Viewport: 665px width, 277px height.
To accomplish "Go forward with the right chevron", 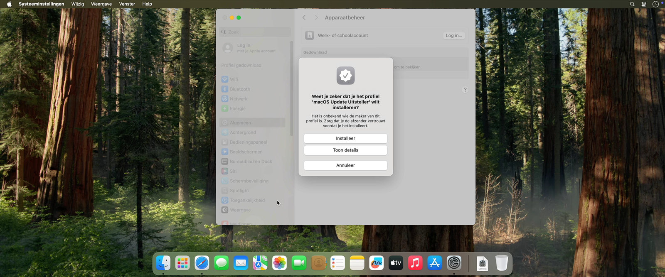I will click(316, 17).
